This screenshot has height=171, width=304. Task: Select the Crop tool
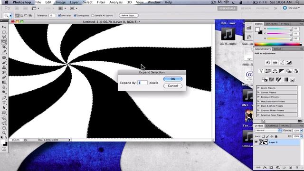click(4, 47)
